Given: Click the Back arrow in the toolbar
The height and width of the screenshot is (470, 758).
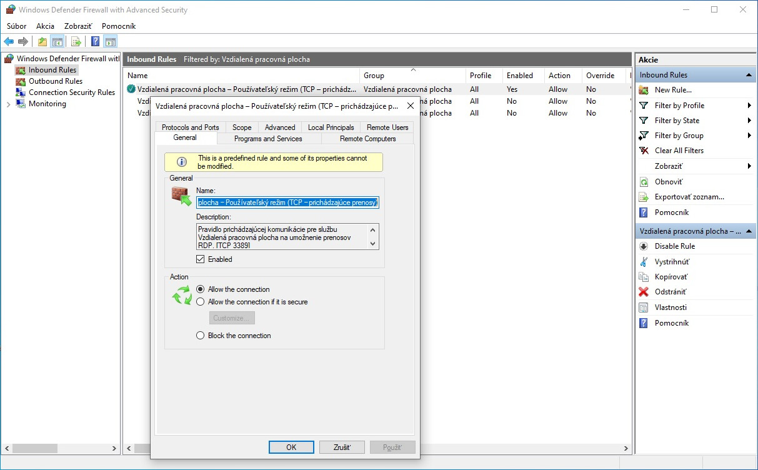Looking at the screenshot, I should [9, 42].
